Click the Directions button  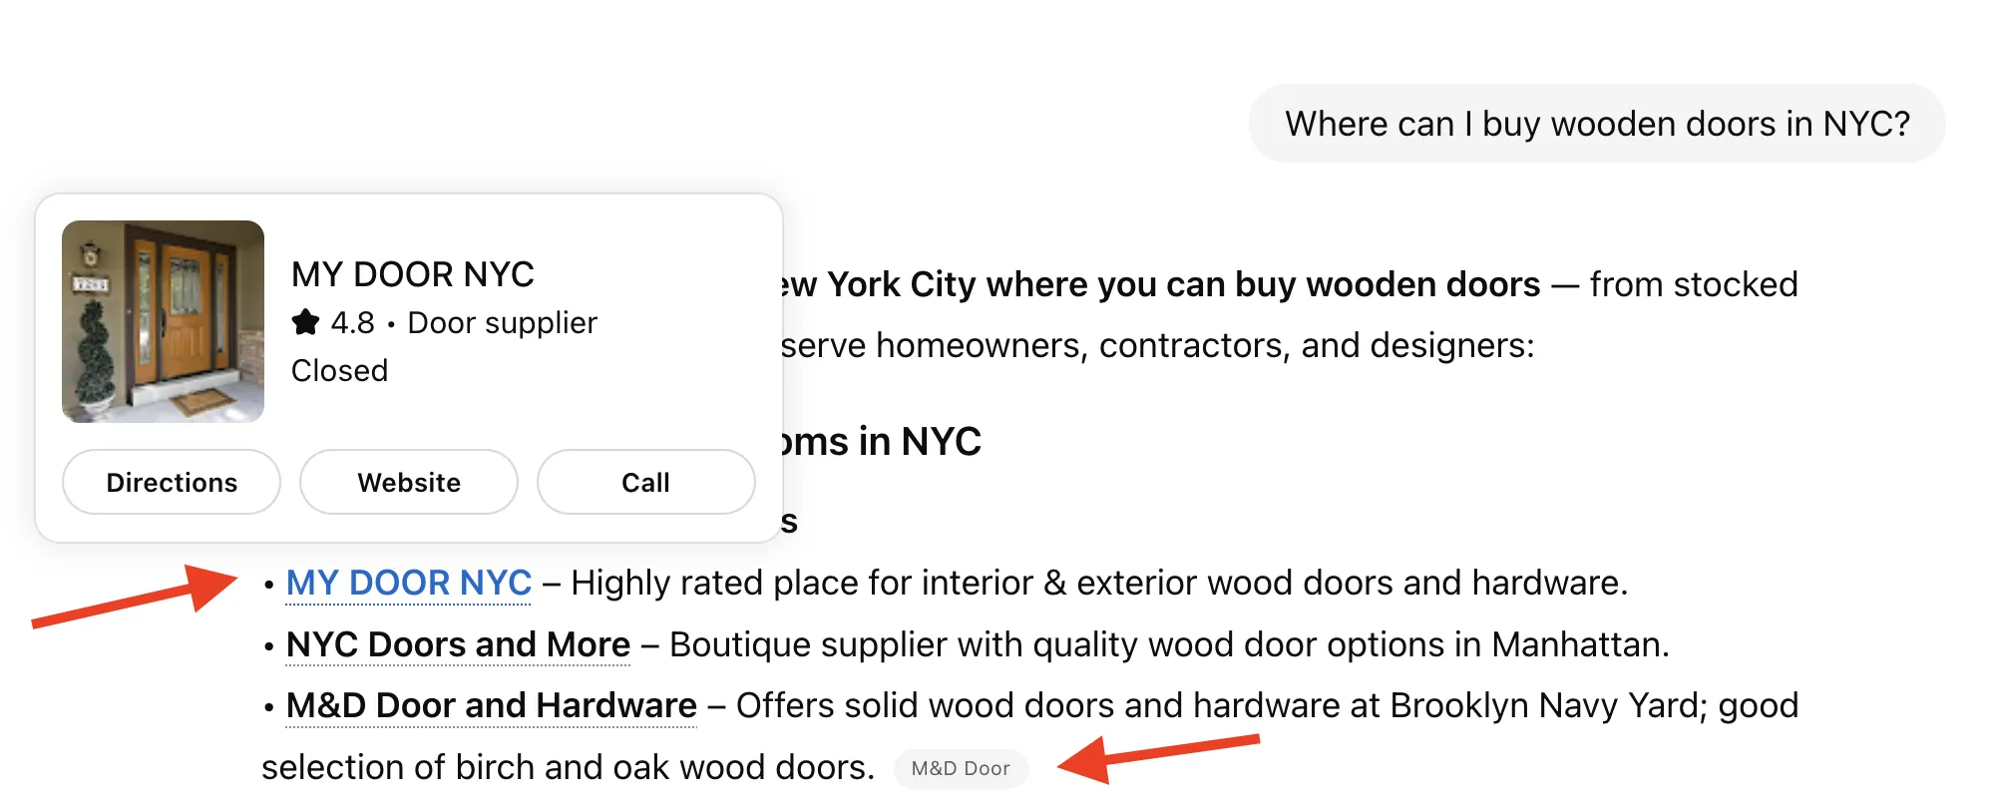(x=172, y=483)
